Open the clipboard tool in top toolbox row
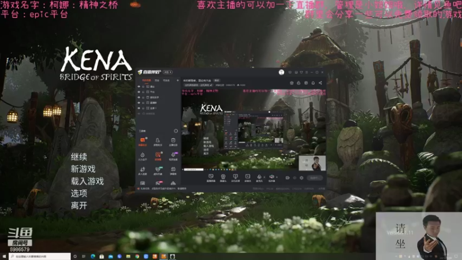Screen dimensions: 462x260 (x=173, y=141)
